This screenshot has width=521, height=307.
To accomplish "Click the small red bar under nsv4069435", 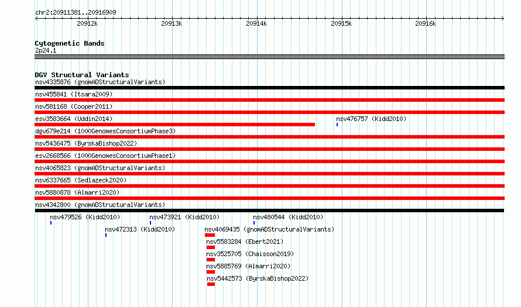I will pyautogui.click(x=210, y=235).
